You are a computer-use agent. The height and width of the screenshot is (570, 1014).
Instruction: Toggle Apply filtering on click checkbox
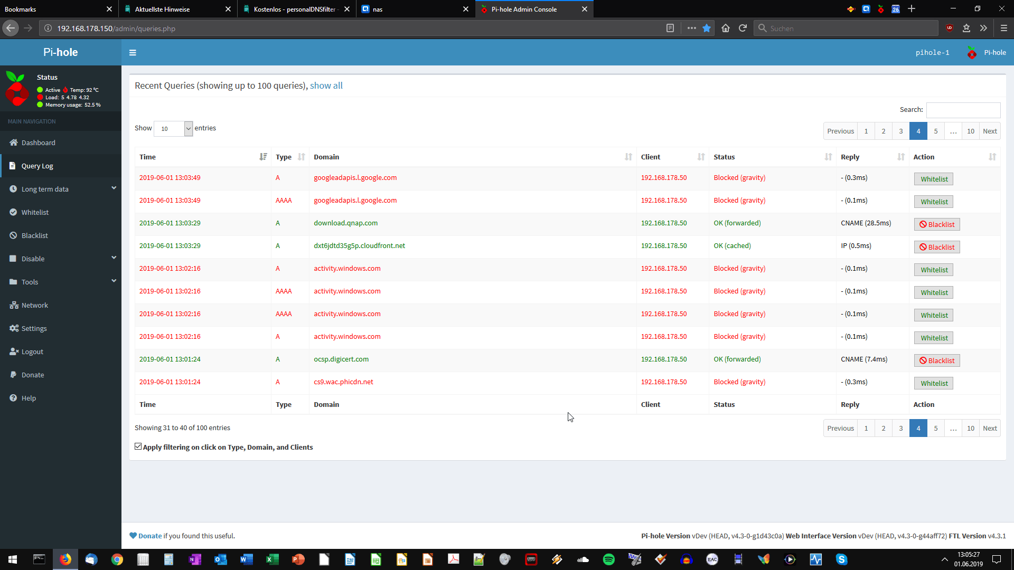tap(138, 447)
